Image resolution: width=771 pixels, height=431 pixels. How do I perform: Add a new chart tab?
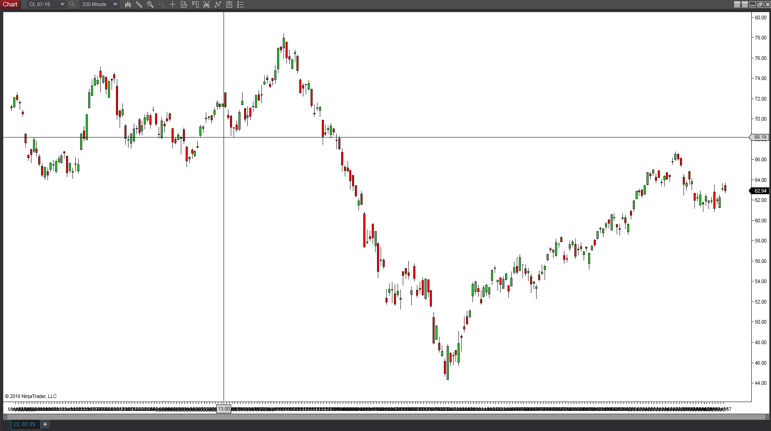click(x=45, y=424)
